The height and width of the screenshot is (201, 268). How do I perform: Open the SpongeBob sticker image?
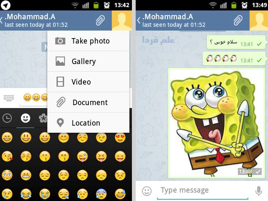216,123
